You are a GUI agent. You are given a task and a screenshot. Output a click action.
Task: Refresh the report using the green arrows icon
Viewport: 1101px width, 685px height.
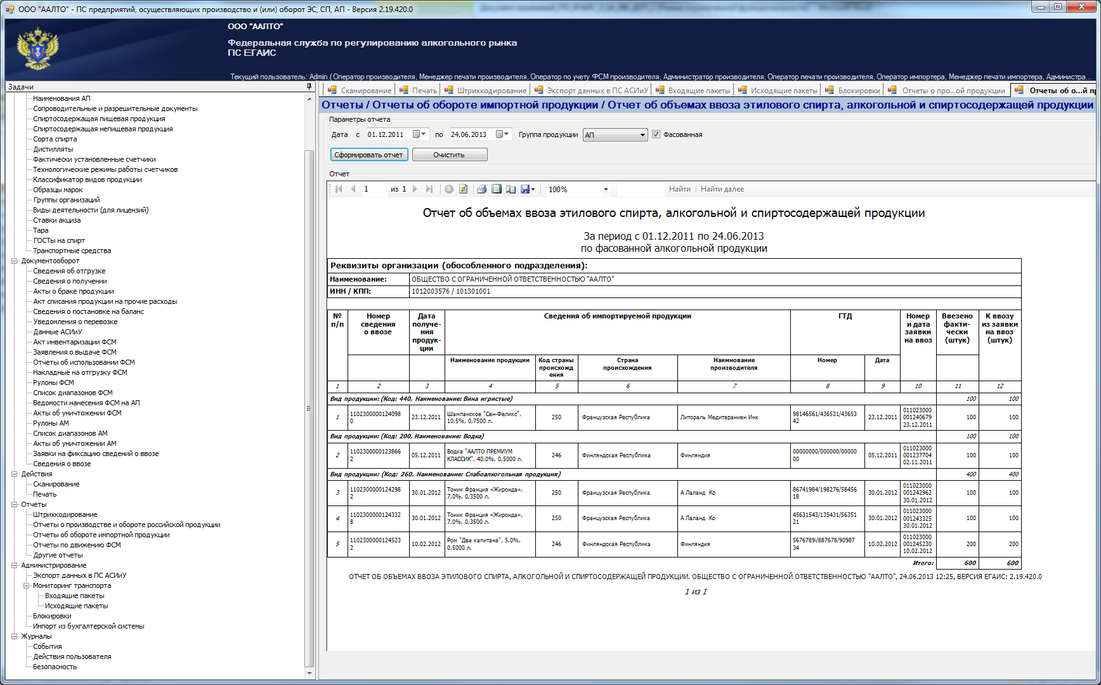point(464,189)
